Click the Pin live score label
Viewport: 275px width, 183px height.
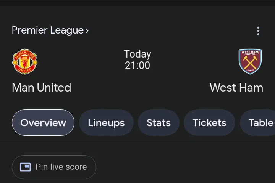tap(61, 167)
